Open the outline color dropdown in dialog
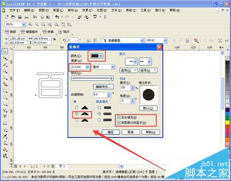 [x=101, y=56]
